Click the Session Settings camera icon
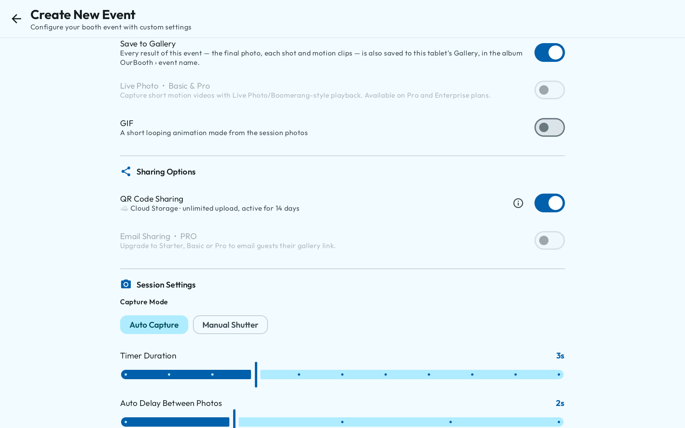Viewport: 685px width, 428px height. coord(126,285)
